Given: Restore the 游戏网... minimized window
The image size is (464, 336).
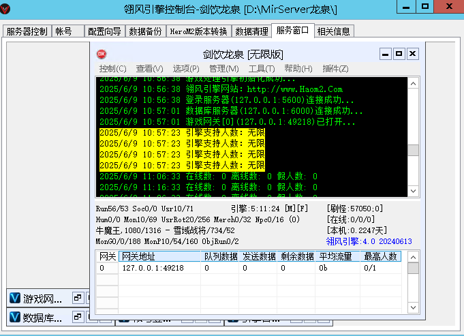Looking at the screenshot, I should 78,298.
